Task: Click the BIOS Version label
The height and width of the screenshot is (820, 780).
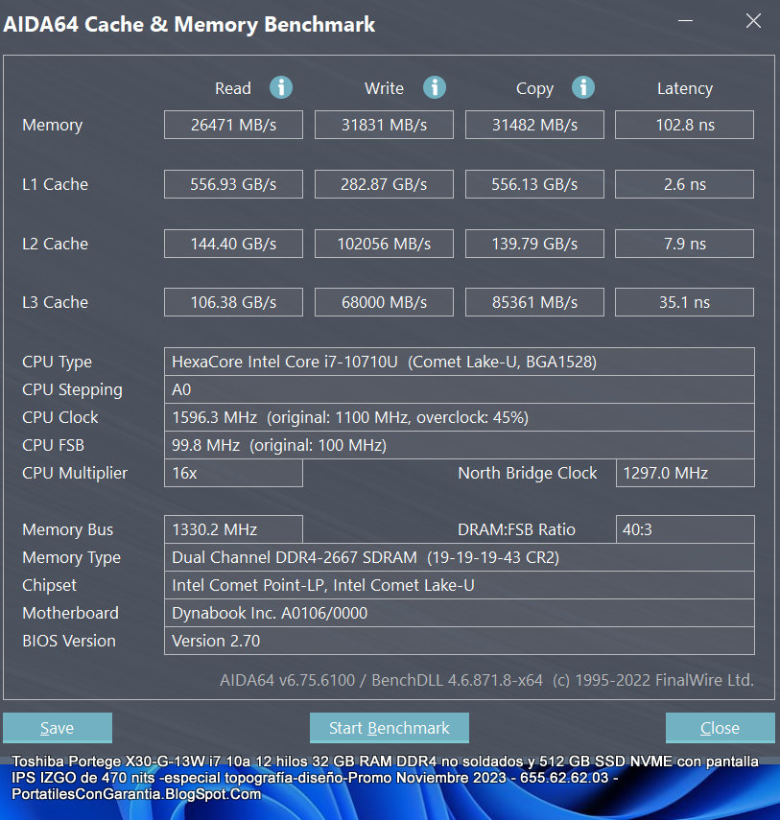Action: tap(68, 641)
